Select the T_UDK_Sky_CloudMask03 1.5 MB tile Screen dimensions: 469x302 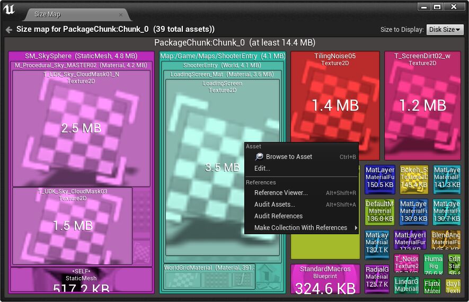click(x=72, y=225)
